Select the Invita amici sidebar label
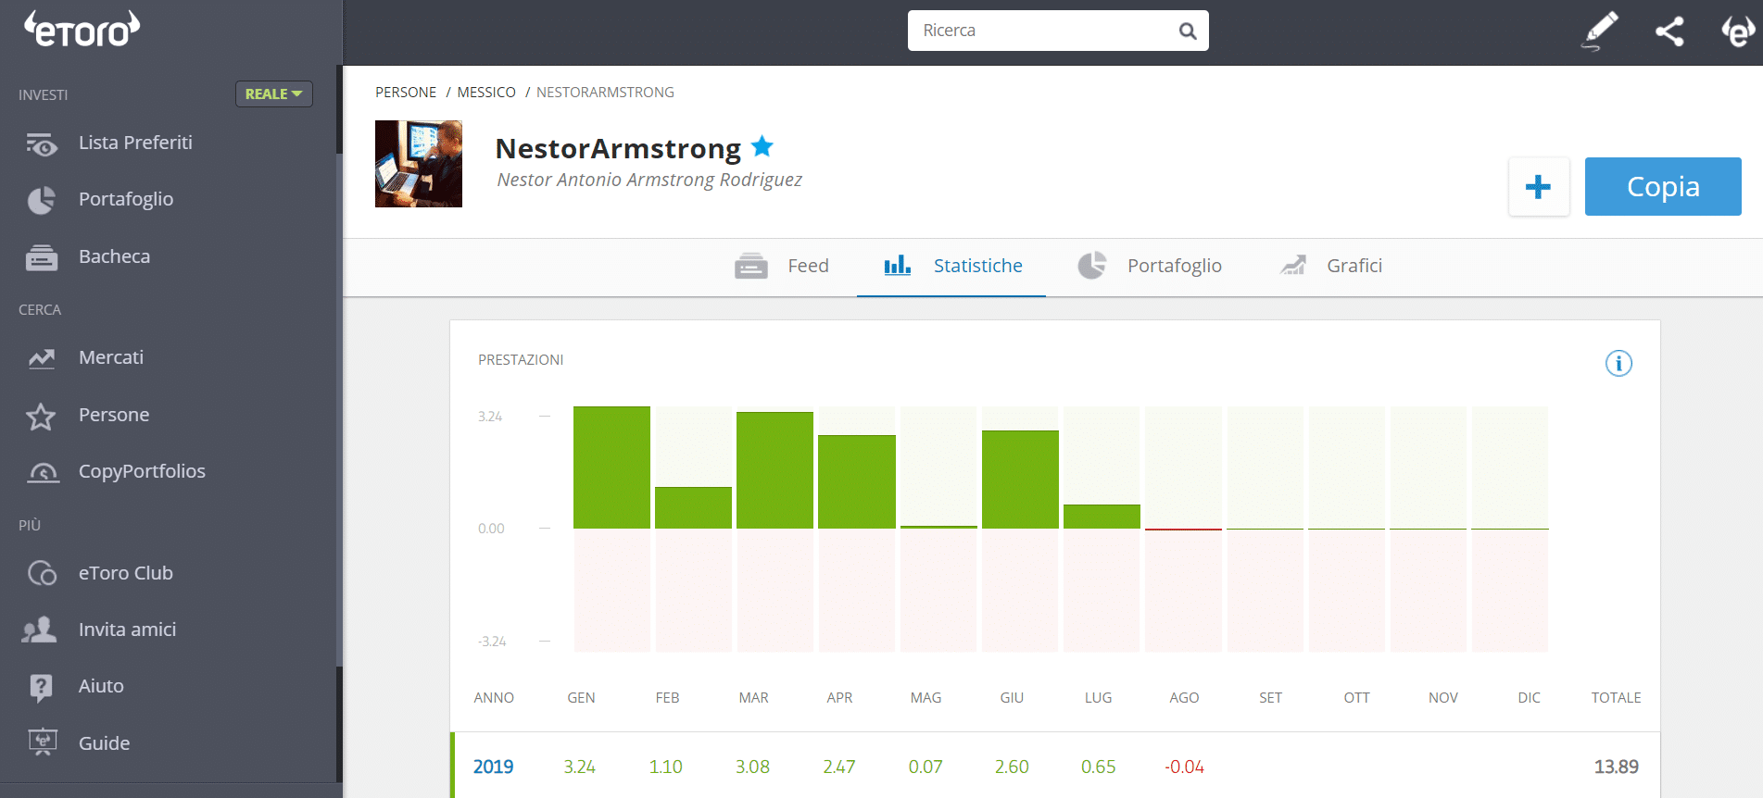Screen dimensions: 1763x798 (x=127, y=630)
